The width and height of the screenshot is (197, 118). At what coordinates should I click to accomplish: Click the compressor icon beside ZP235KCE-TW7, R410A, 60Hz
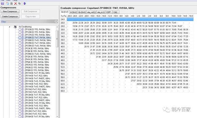(22, 43)
